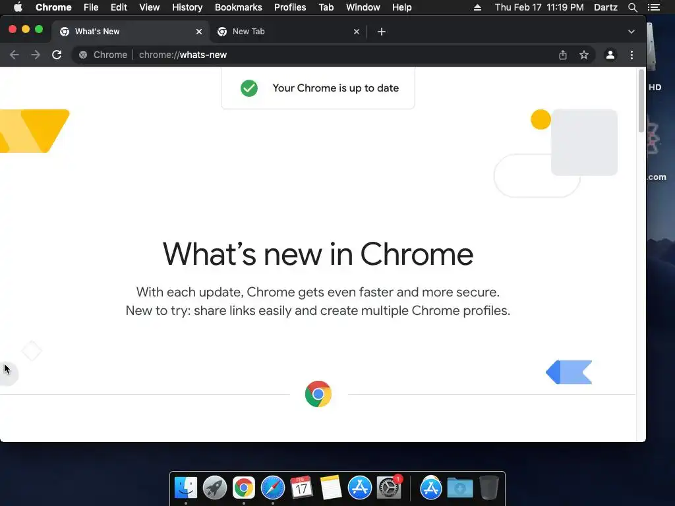Click the browser back arrow

pyautogui.click(x=15, y=55)
